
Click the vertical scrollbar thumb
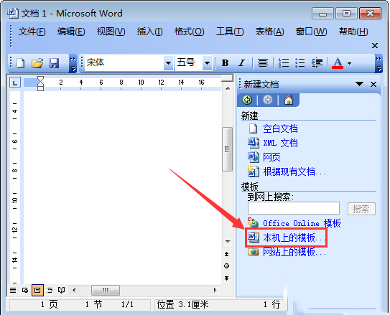pyautogui.click(x=227, y=149)
